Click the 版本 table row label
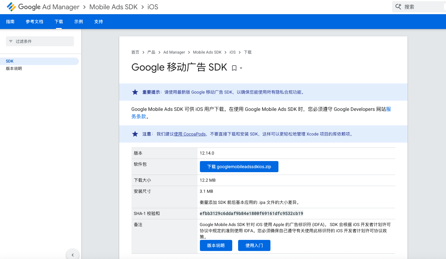The height and width of the screenshot is (259, 446). click(x=138, y=153)
